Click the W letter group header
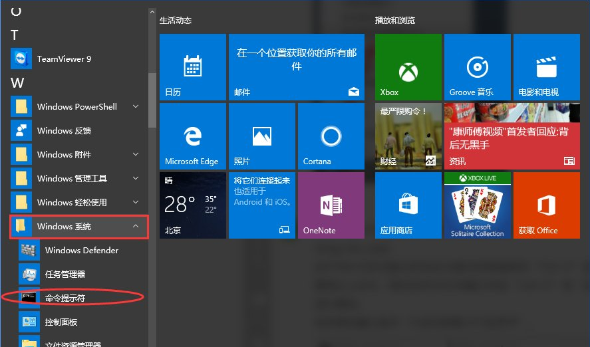This screenshot has width=590, height=347. (x=17, y=82)
